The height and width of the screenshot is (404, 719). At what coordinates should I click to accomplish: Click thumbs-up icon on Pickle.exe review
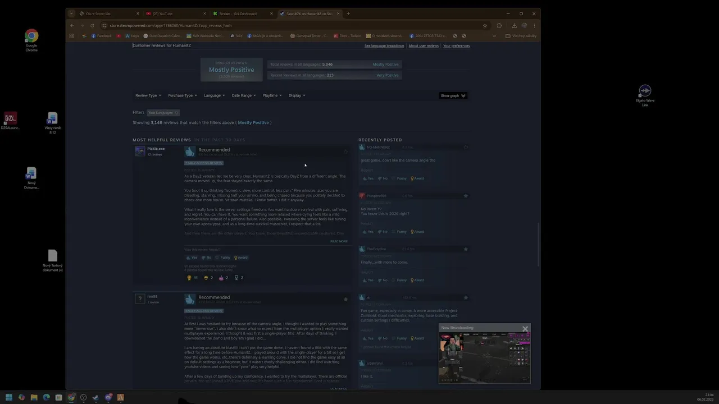click(x=190, y=151)
